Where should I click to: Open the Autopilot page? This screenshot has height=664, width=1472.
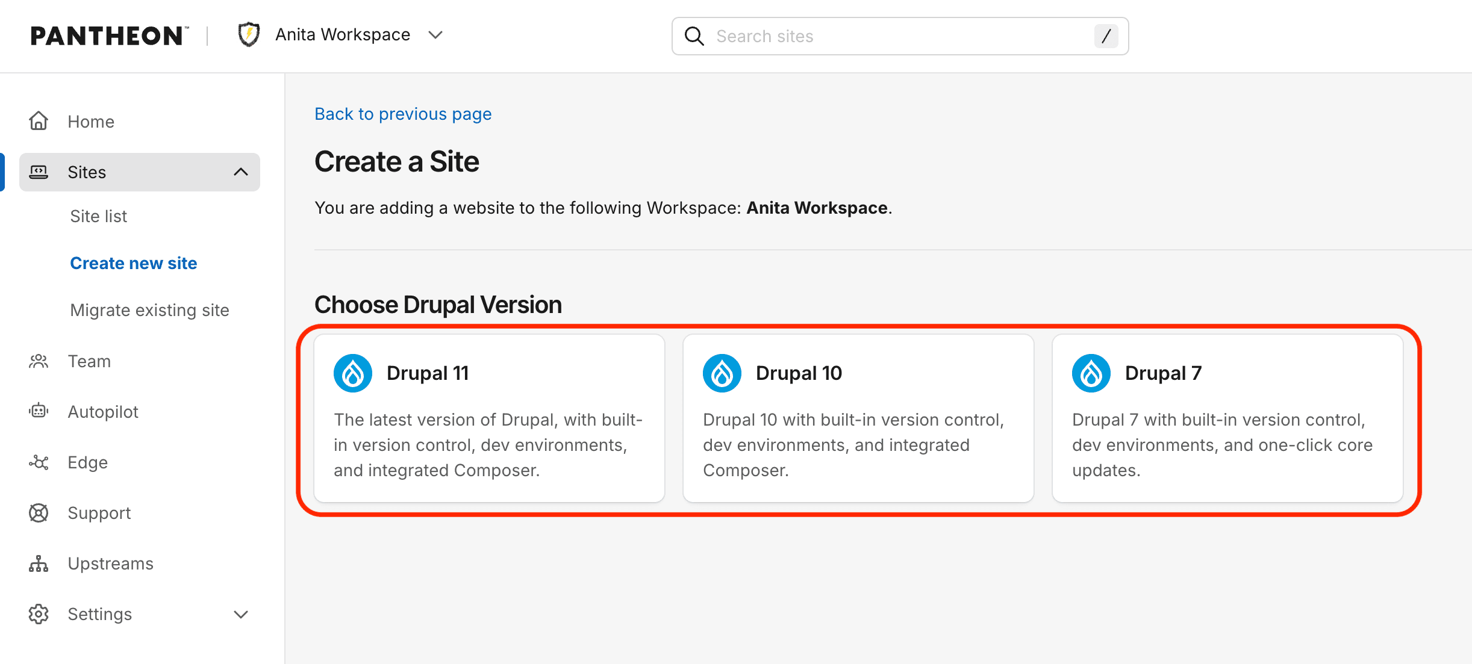pos(103,412)
